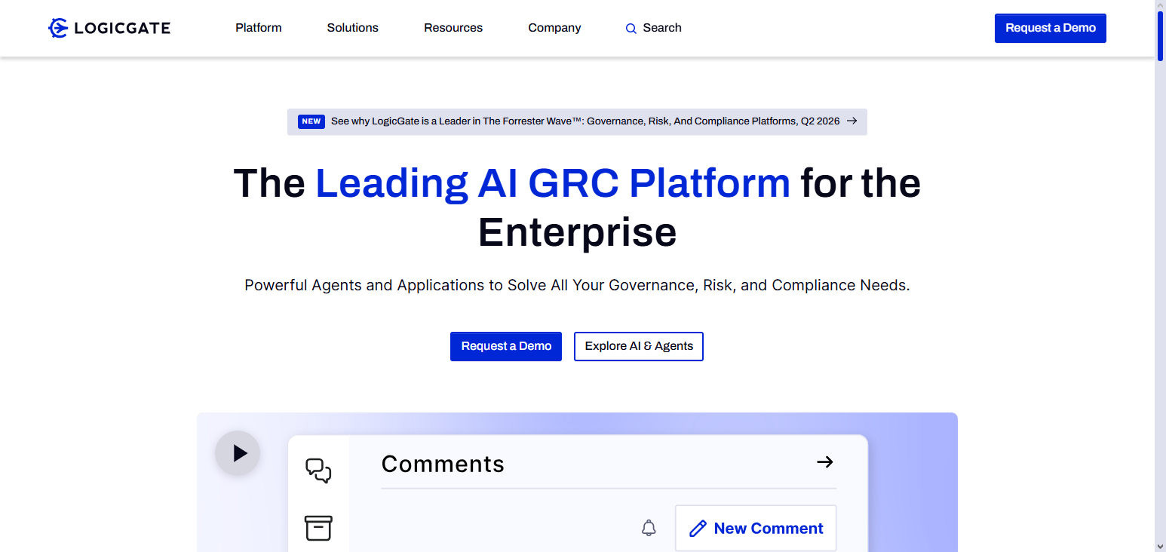Click the LogicGate logo icon
This screenshot has width=1166, height=552.
(x=58, y=28)
